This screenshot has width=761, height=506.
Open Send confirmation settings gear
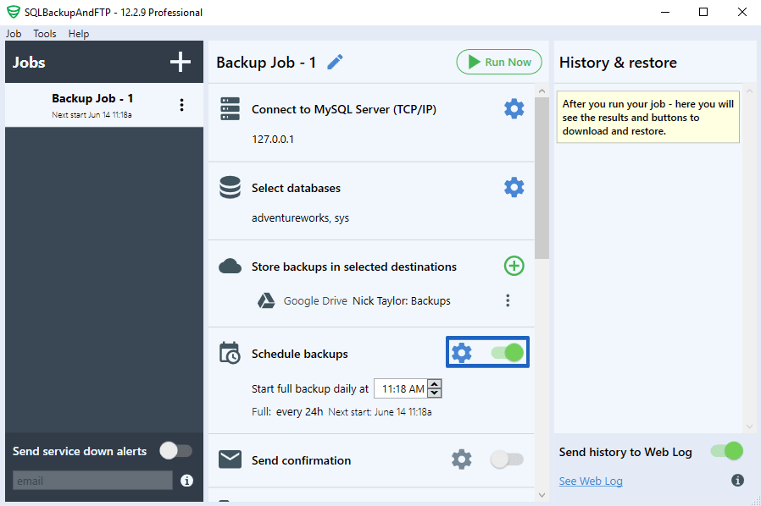coord(462,459)
